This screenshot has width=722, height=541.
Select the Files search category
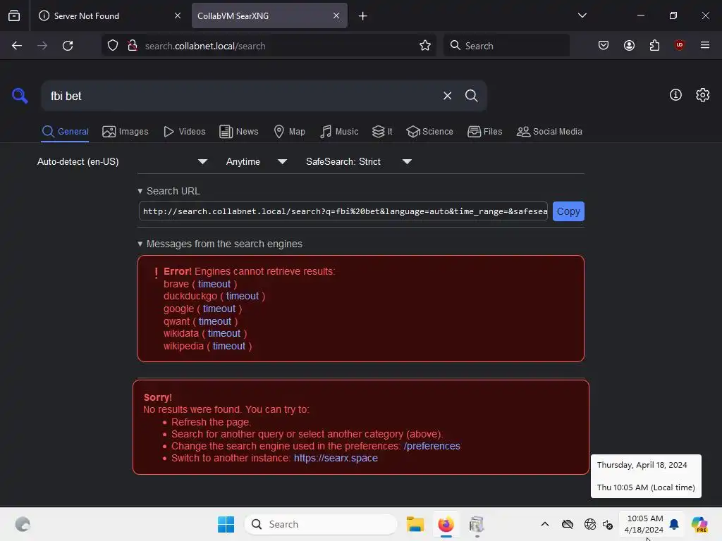484,132
